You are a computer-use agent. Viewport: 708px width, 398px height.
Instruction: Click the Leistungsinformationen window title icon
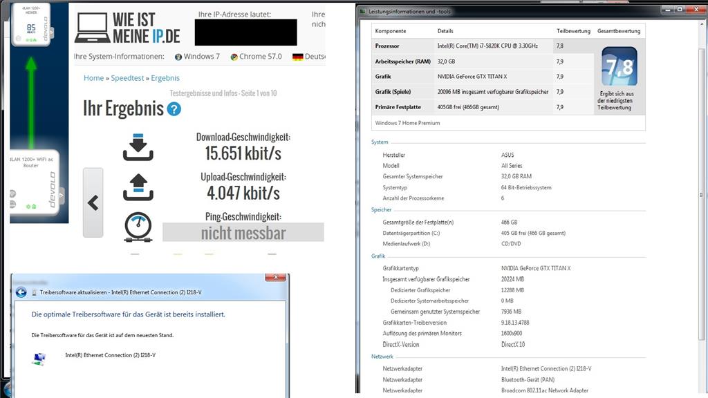tap(362, 11)
